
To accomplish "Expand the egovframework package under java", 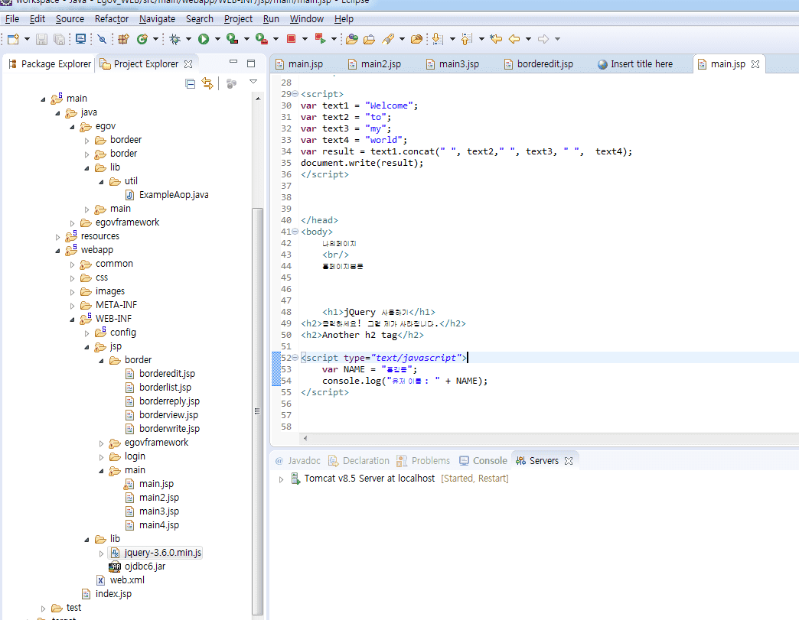I will pyautogui.click(x=73, y=222).
